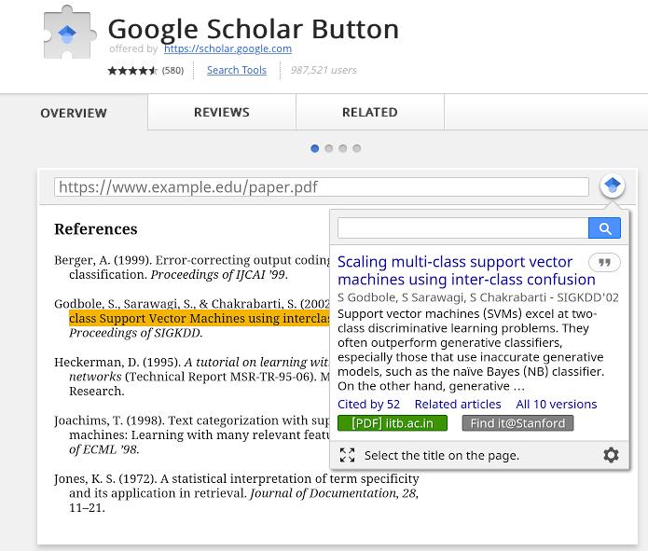
Task: Switch to the OVERVIEW tab
Action: click(74, 113)
